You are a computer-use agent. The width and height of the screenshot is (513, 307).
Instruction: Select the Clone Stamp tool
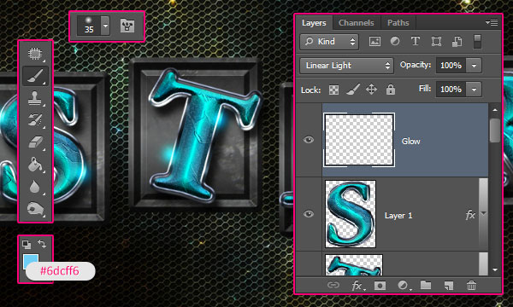35,98
